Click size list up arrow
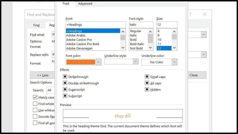This screenshot has height=134, width=238. [174, 32]
